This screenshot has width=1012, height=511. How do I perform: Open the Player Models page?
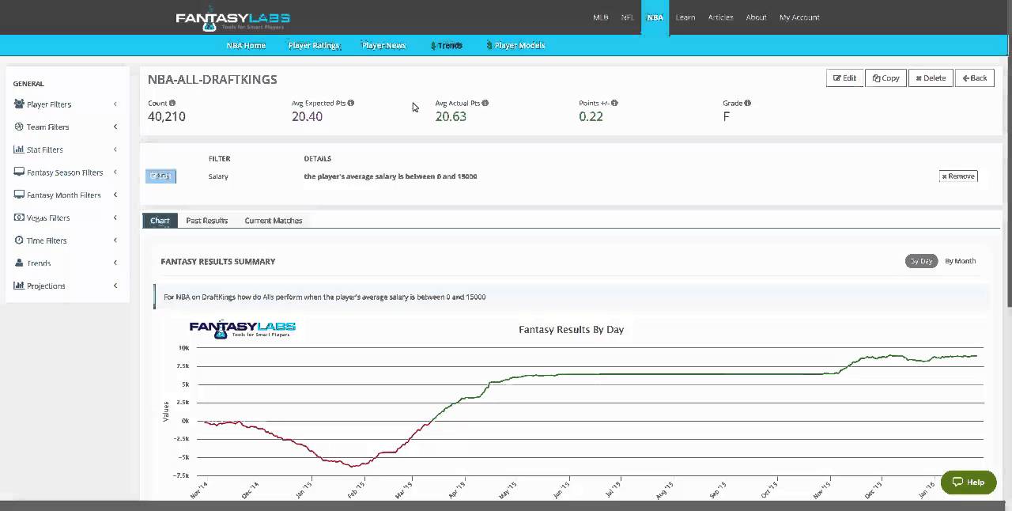pos(517,45)
